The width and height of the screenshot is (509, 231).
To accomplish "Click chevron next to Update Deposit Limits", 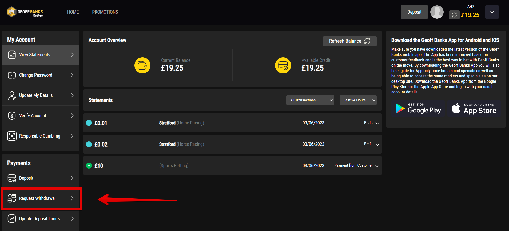I will [72, 219].
